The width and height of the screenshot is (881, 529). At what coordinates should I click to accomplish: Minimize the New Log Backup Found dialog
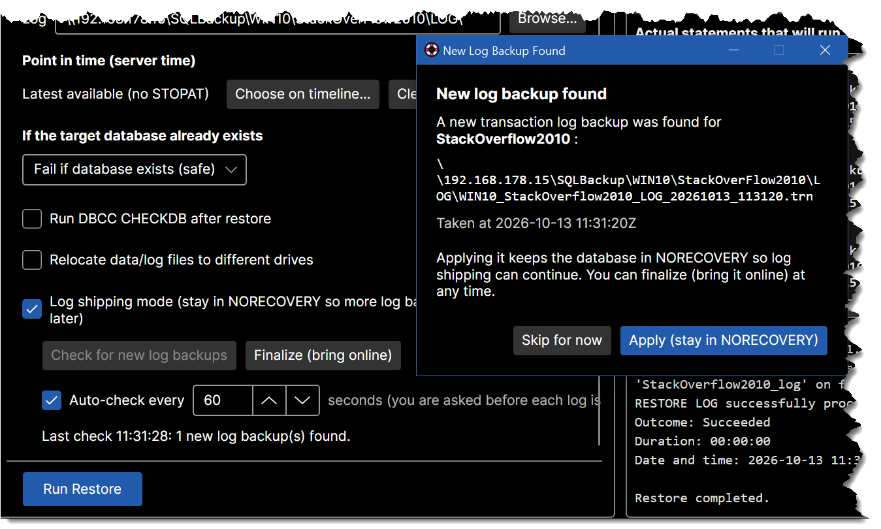click(x=734, y=50)
